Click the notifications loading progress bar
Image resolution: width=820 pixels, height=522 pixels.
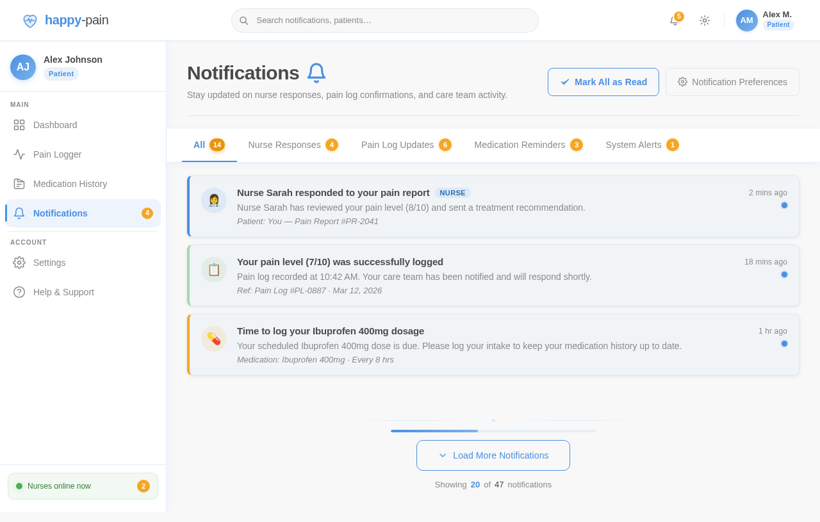tap(493, 431)
